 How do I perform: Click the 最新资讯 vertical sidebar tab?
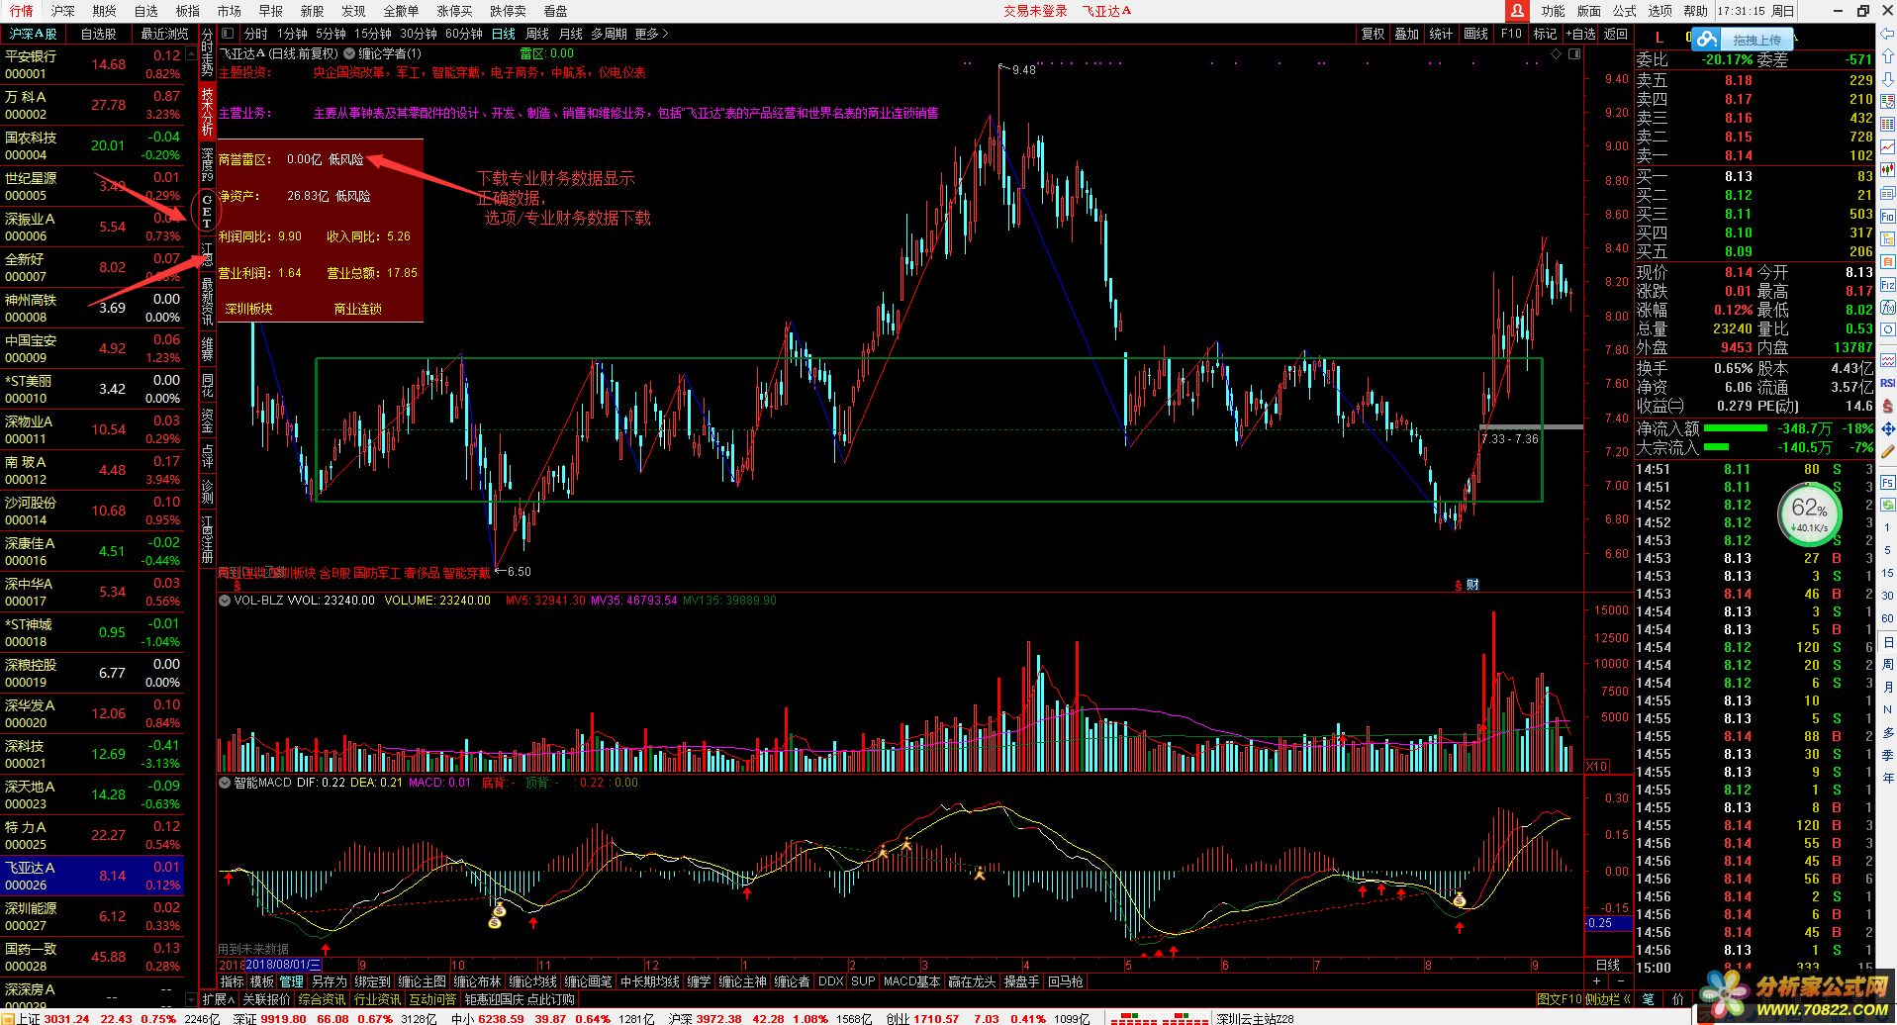click(207, 302)
